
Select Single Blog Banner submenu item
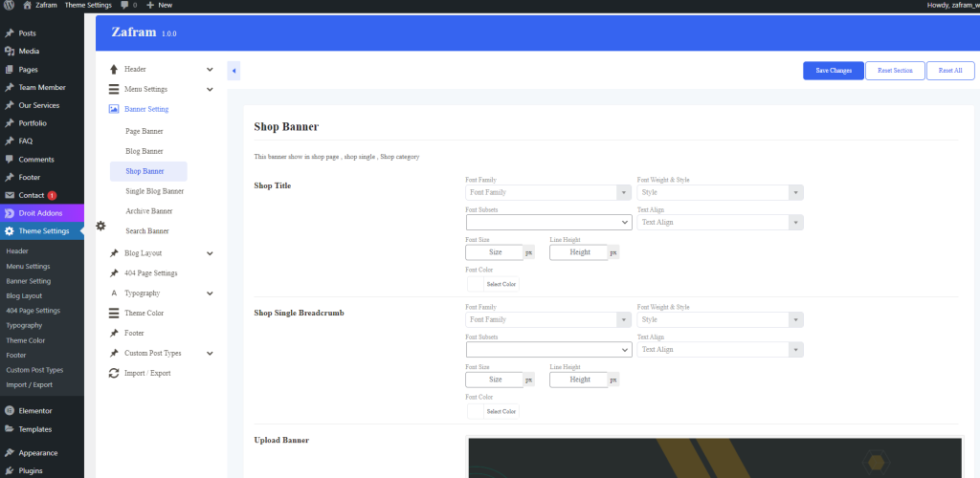tap(154, 191)
